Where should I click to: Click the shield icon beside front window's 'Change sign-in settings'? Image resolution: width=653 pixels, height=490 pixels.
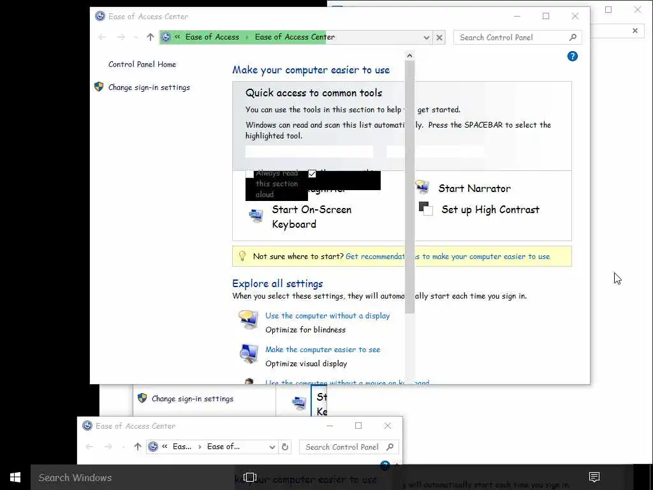99,87
